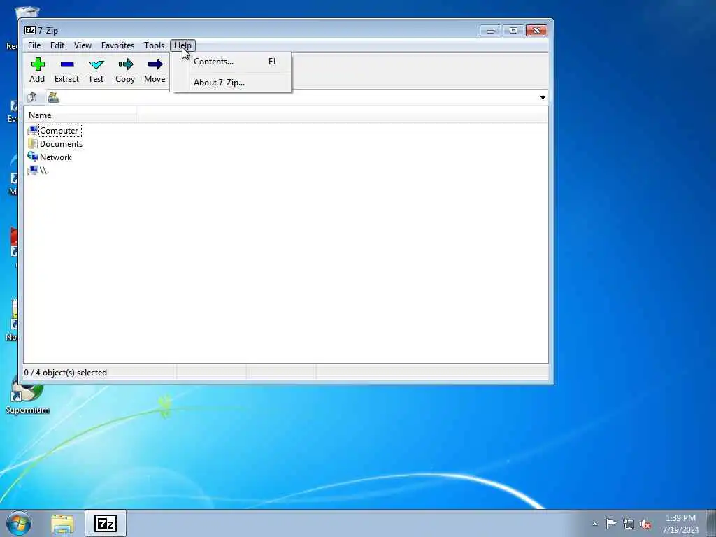Open the View menu

pyautogui.click(x=83, y=45)
